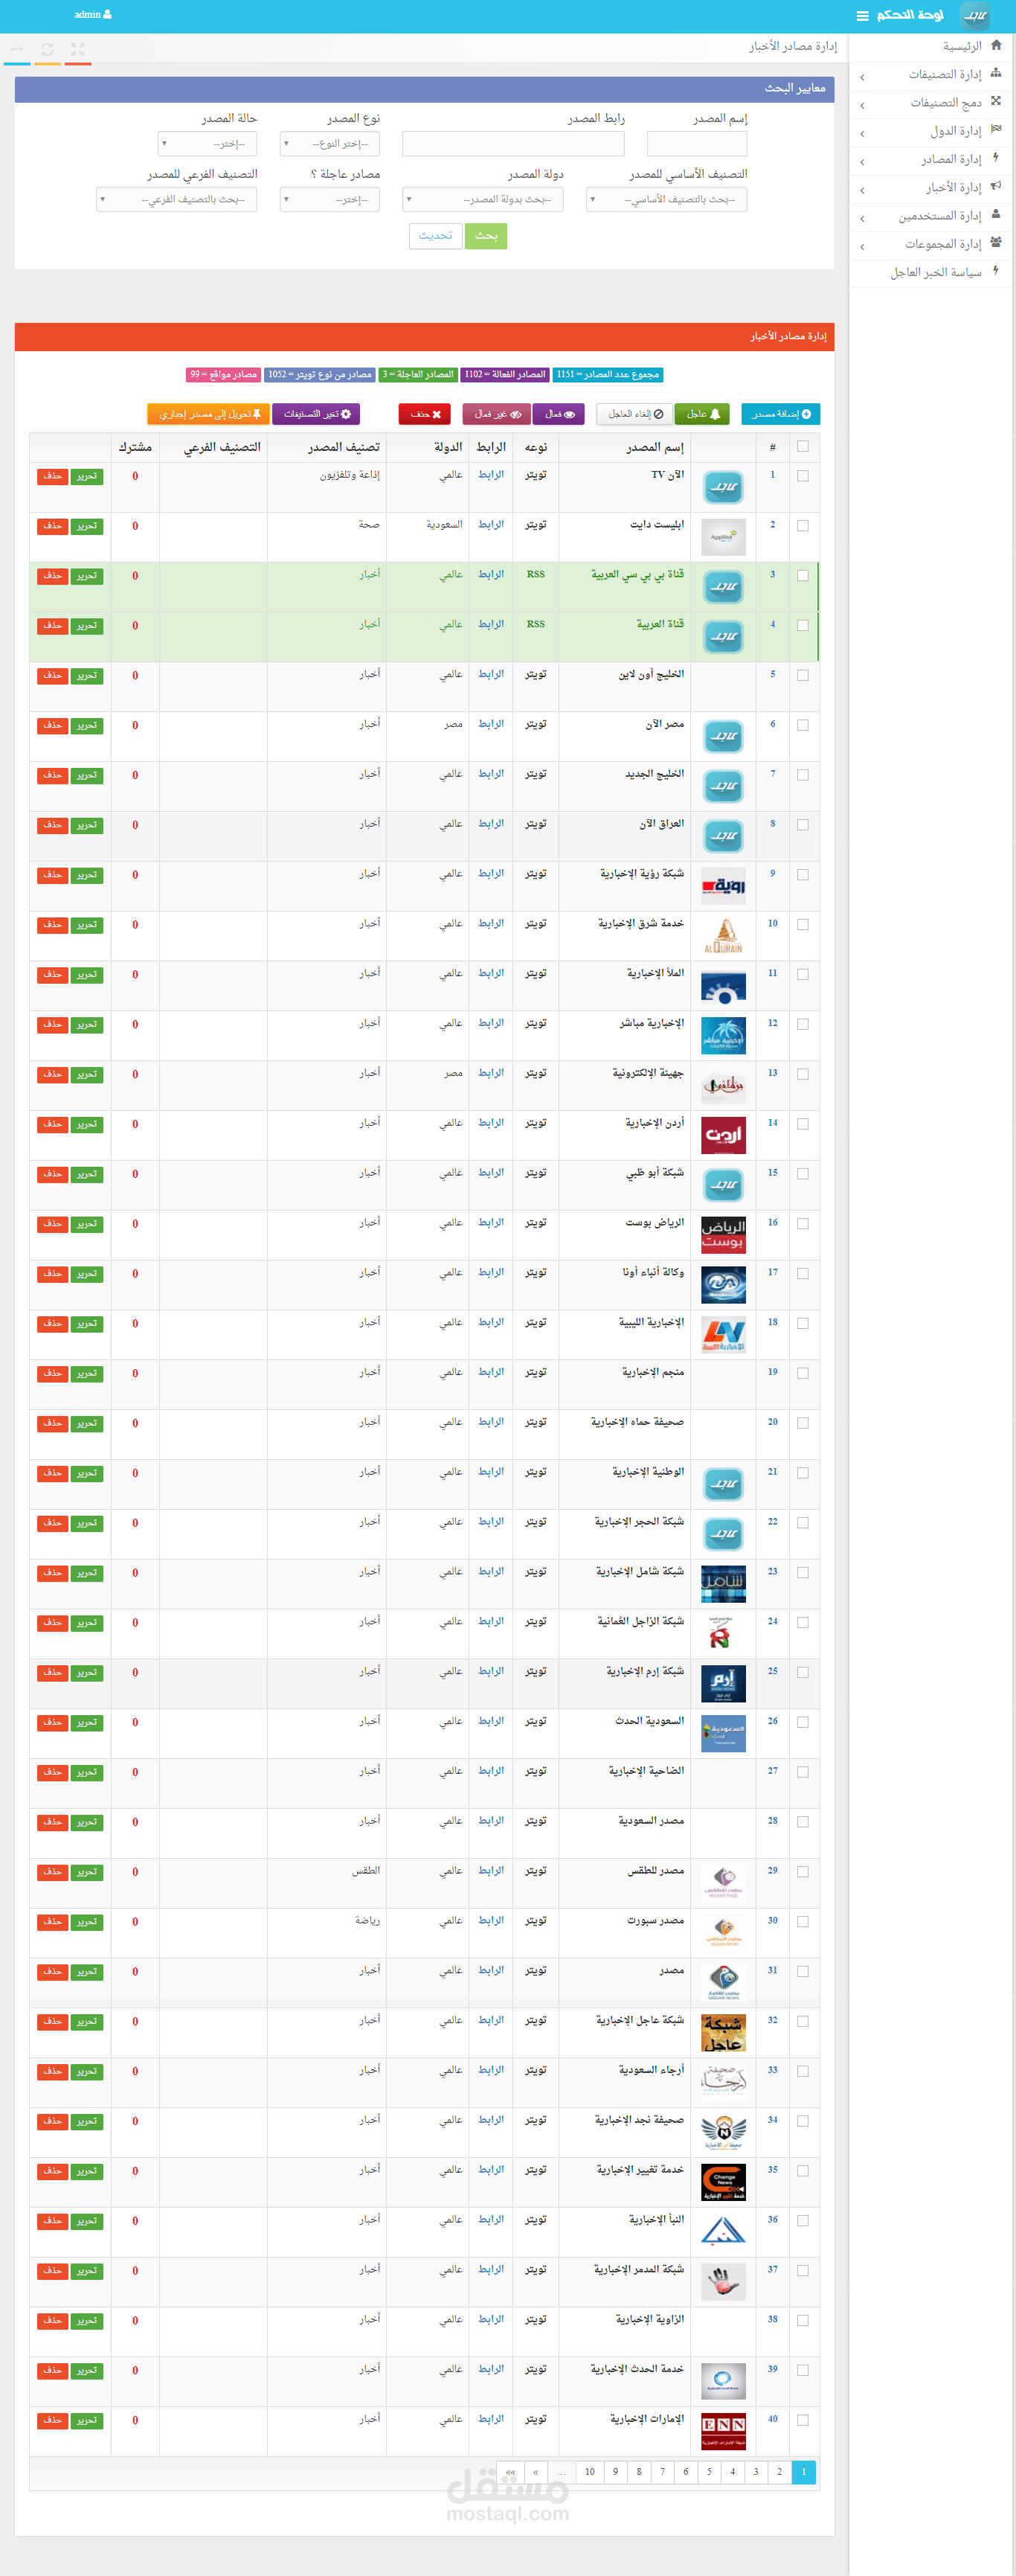Go to page 10 in pagination
Viewport: 1016px width, 2576px height.
click(x=590, y=2472)
